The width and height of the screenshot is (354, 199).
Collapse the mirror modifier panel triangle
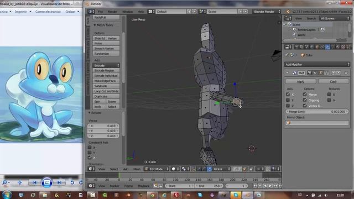tap(288, 73)
